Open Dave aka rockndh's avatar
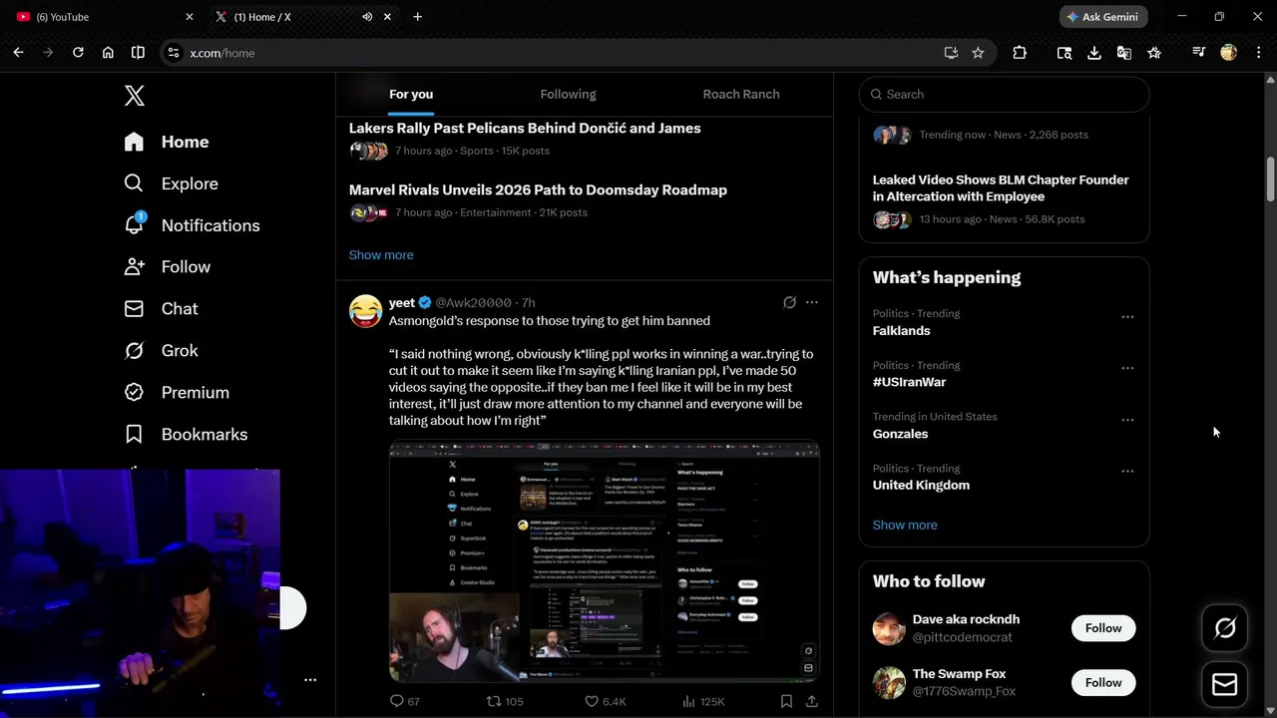Screen dimensions: 1277x718 889,628
